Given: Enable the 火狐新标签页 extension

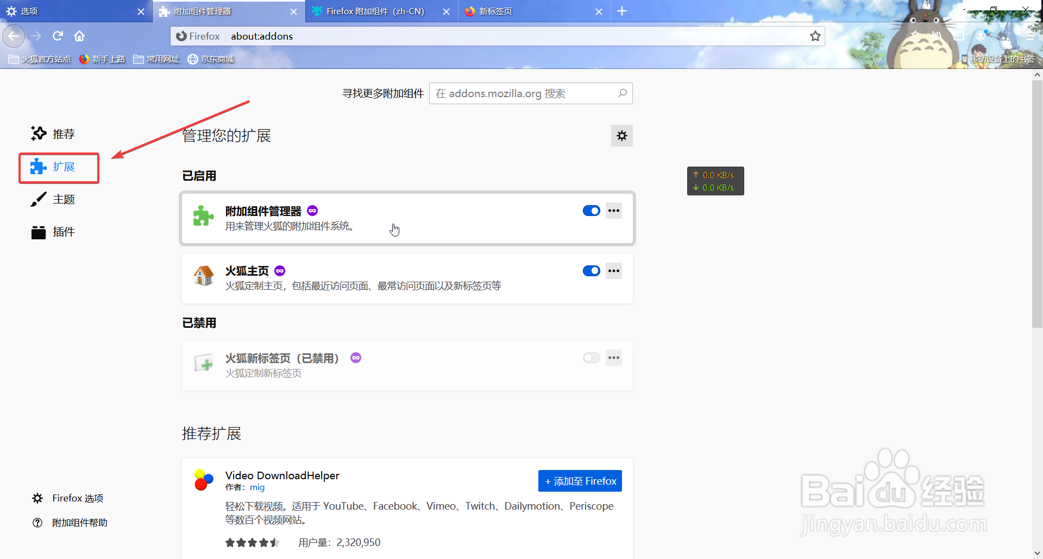Looking at the screenshot, I should pos(590,358).
